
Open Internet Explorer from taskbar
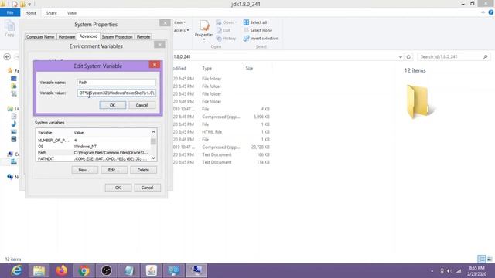[x=16, y=271]
